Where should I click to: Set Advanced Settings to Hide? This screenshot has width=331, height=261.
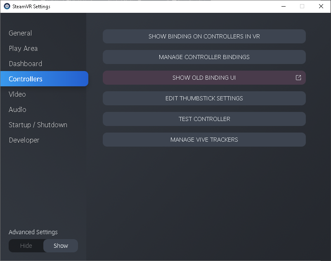click(x=26, y=246)
